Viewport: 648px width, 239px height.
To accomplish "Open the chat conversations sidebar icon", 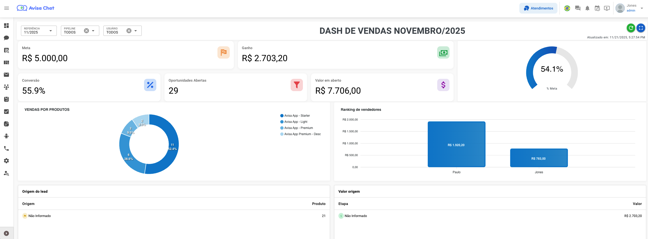I will pyautogui.click(x=6, y=38).
